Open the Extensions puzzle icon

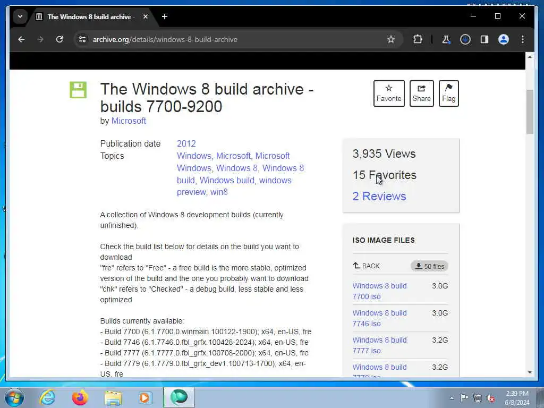click(418, 39)
